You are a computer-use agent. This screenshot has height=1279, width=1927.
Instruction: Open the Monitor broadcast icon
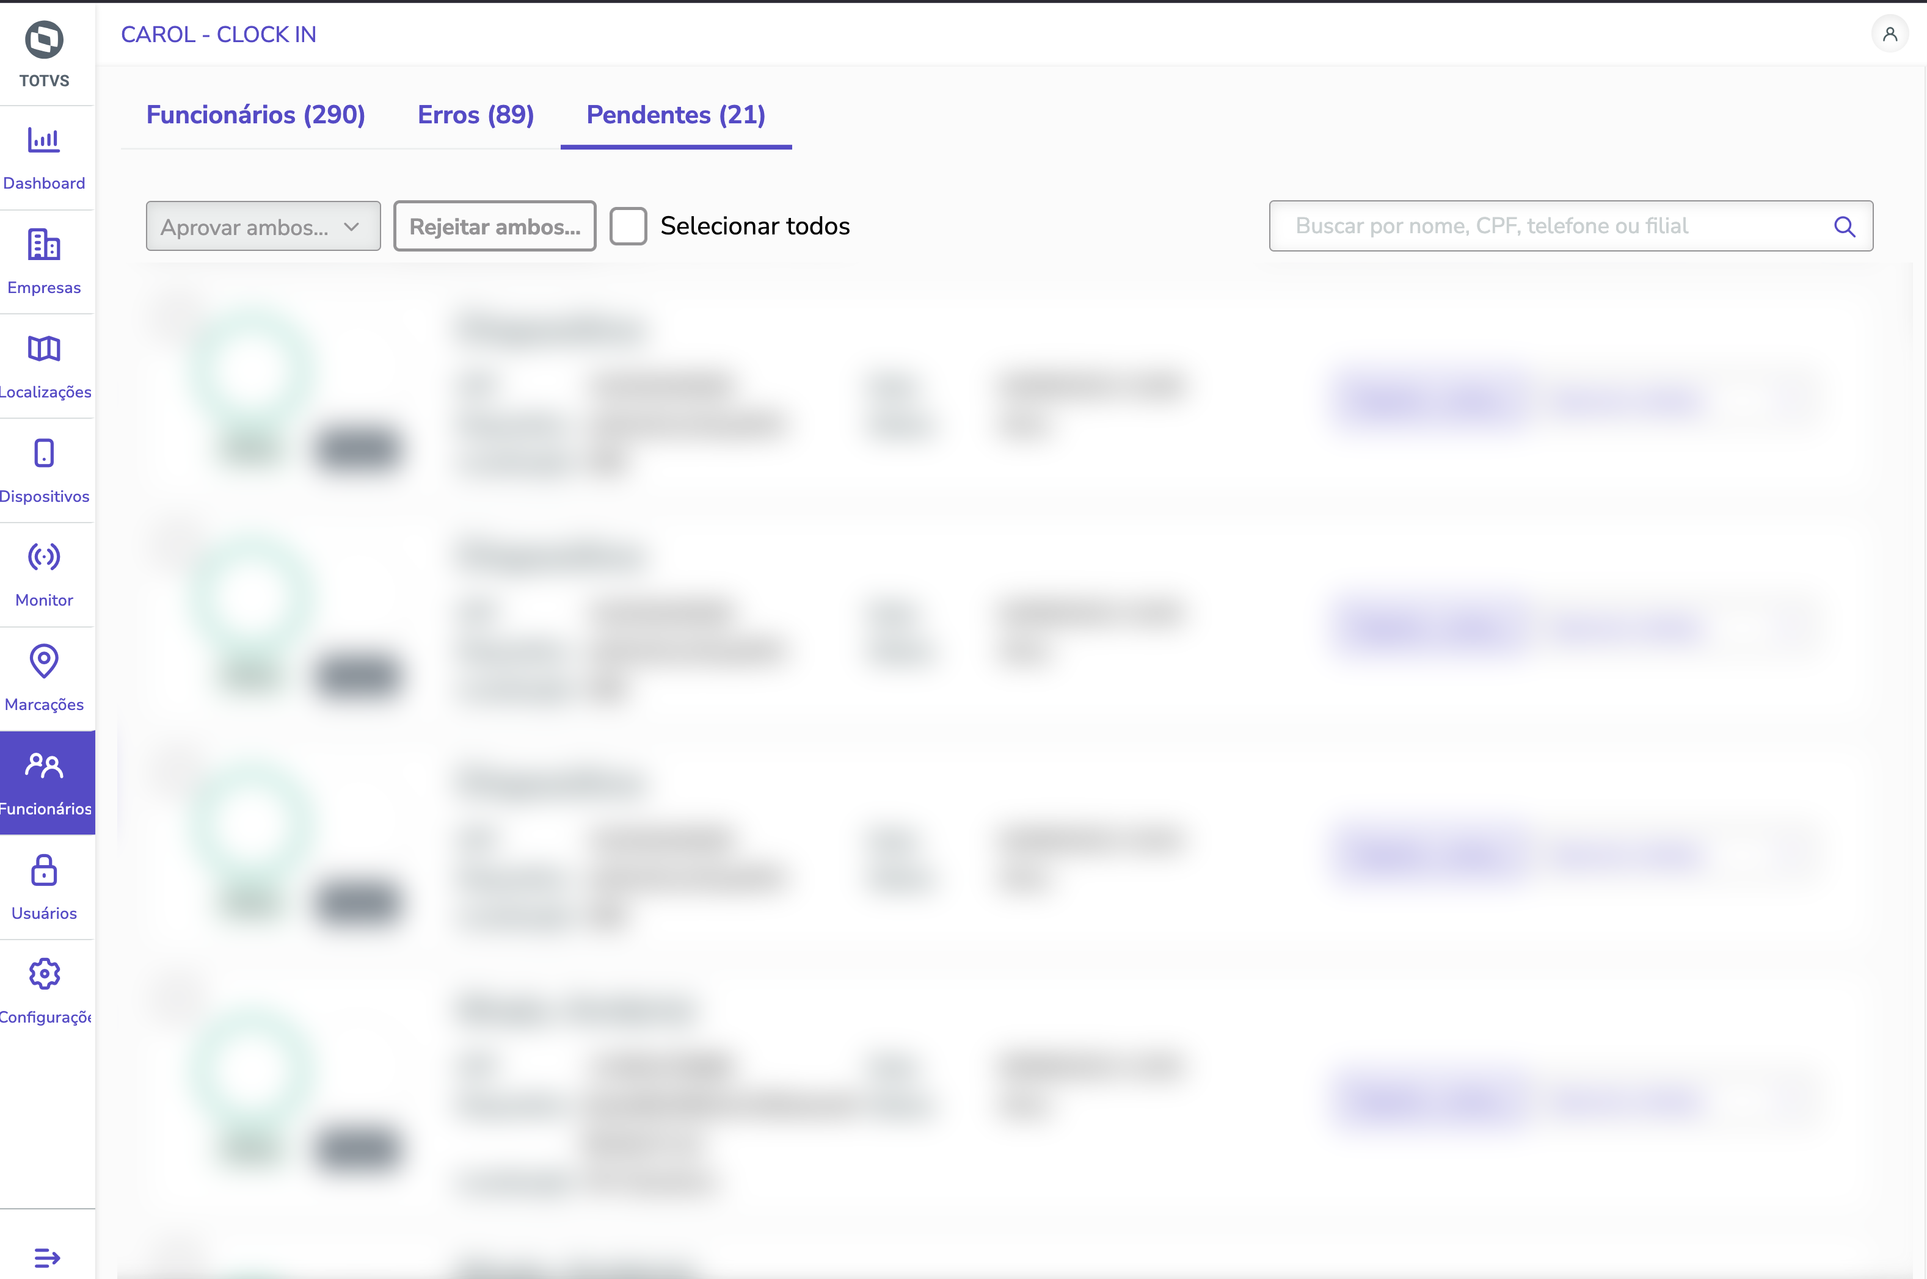coord(44,557)
